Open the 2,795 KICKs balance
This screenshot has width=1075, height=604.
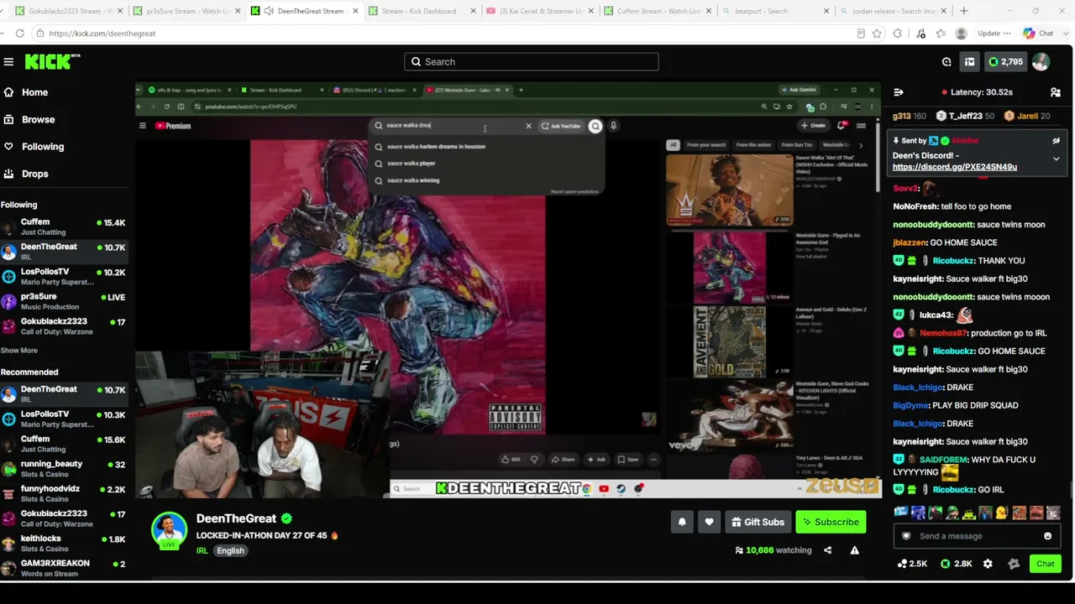click(x=1005, y=62)
